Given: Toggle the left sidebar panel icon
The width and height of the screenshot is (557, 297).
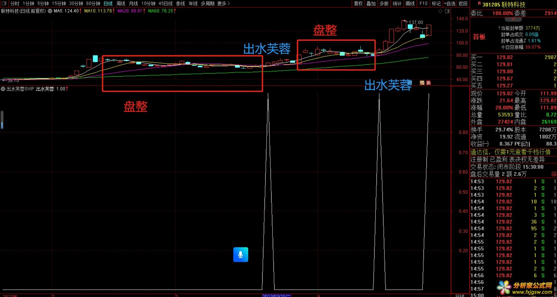Looking at the screenshot, I should 4,3.
